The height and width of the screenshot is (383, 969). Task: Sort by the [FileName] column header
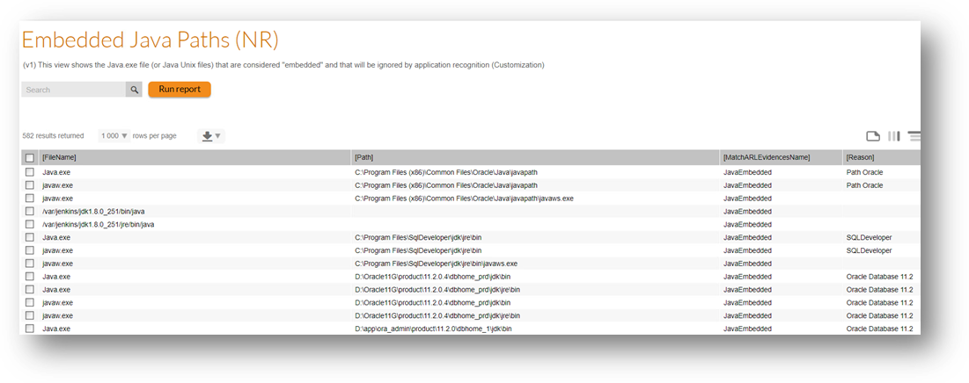point(59,158)
